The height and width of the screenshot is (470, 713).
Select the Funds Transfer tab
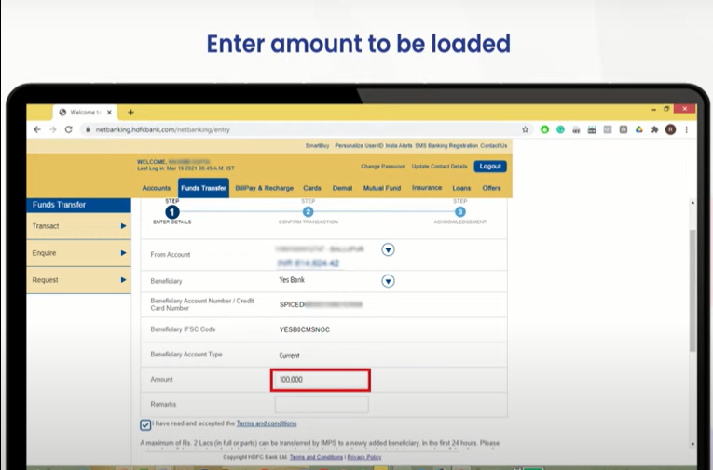coord(203,188)
